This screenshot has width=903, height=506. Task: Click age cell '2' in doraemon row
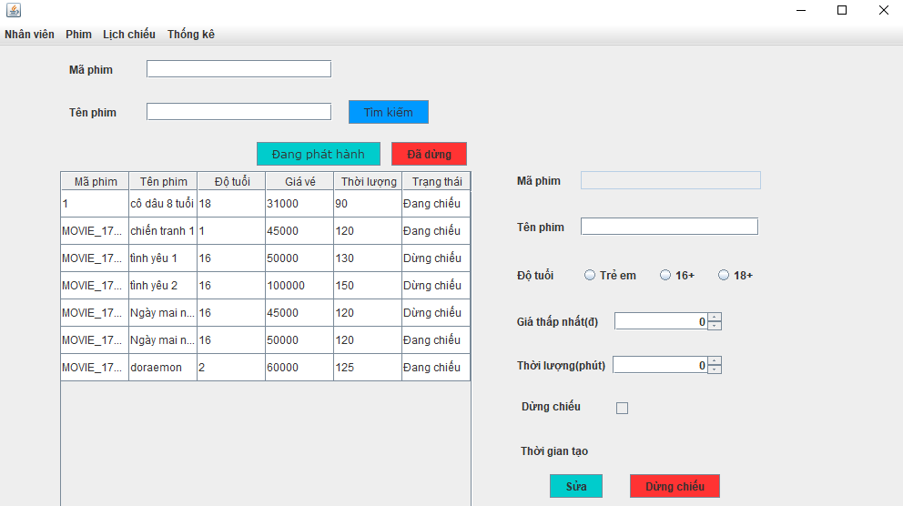[231, 368]
